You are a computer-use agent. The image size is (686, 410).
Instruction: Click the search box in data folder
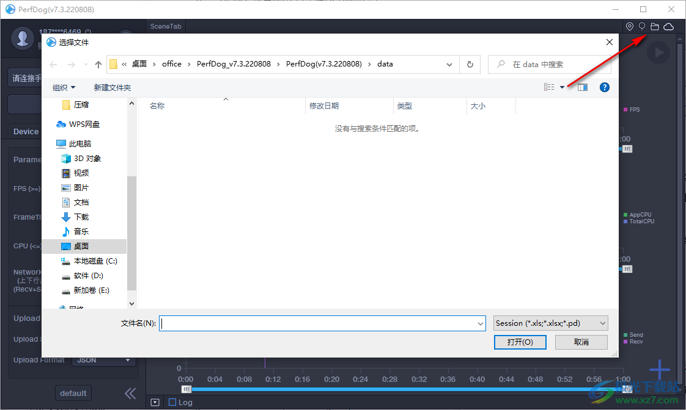(550, 65)
